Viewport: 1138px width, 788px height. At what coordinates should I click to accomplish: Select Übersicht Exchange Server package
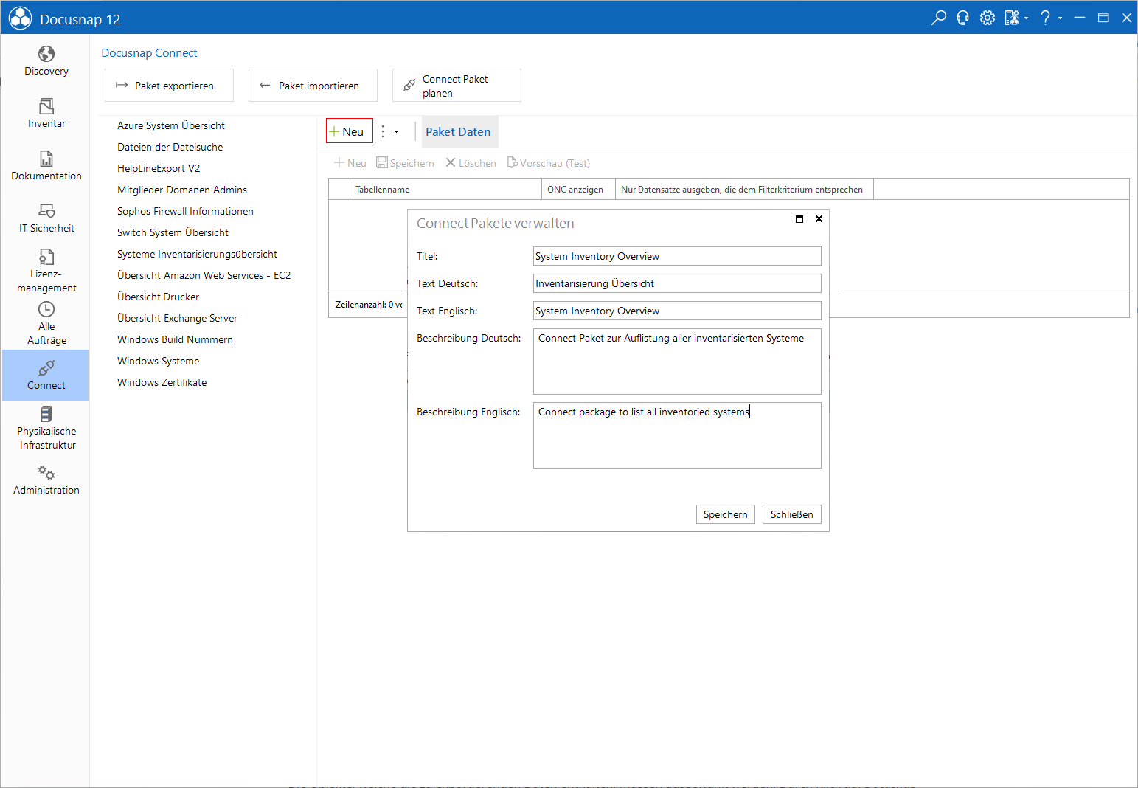click(178, 318)
